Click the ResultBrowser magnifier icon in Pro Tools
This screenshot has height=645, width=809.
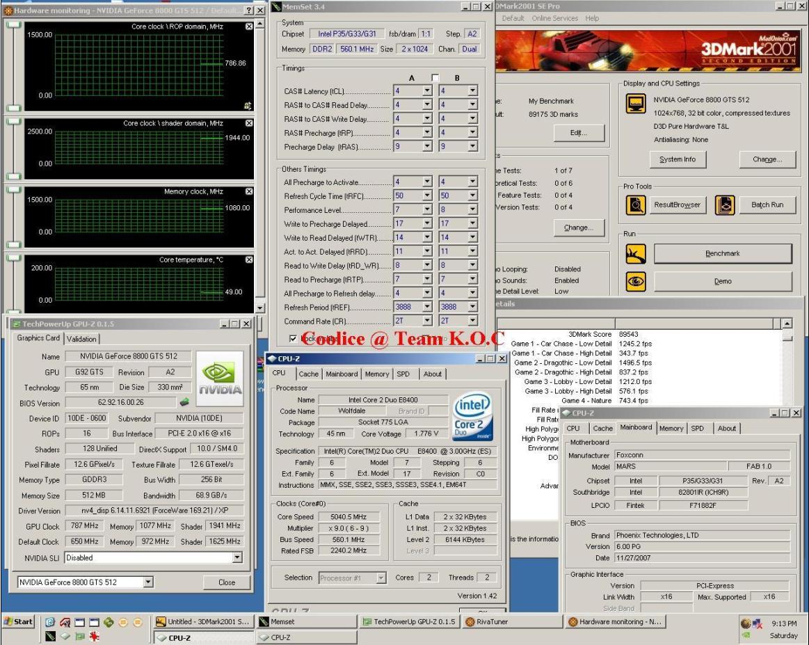635,205
